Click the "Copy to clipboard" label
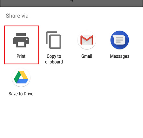The width and height of the screenshot is (143, 138). click(x=54, y=59)
